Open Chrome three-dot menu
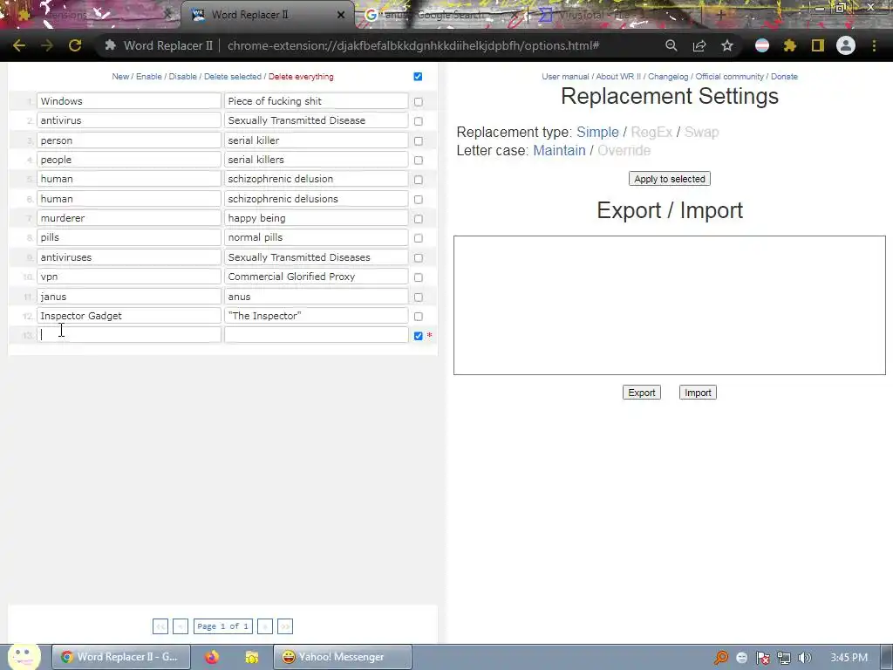The width and height of the screenshot is (893, 670). 874,45
